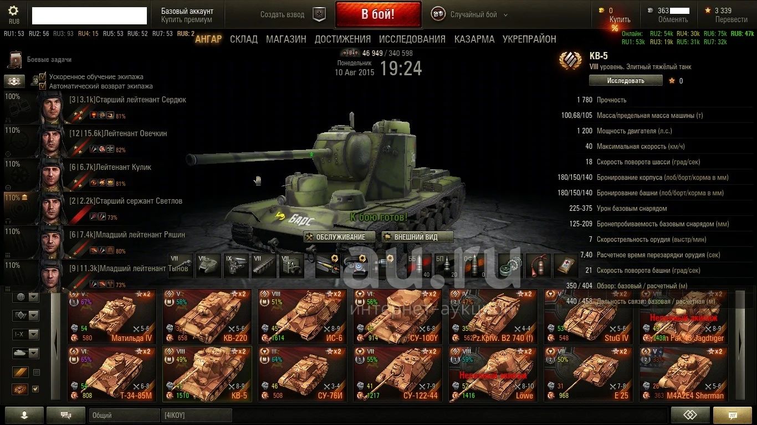
Task: Click the platoon badge icon
Action: point(319,14)
